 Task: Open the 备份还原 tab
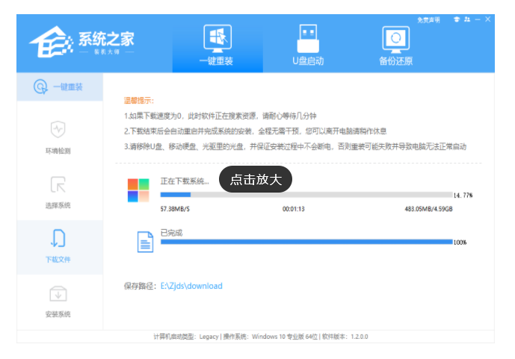[395, 45]
